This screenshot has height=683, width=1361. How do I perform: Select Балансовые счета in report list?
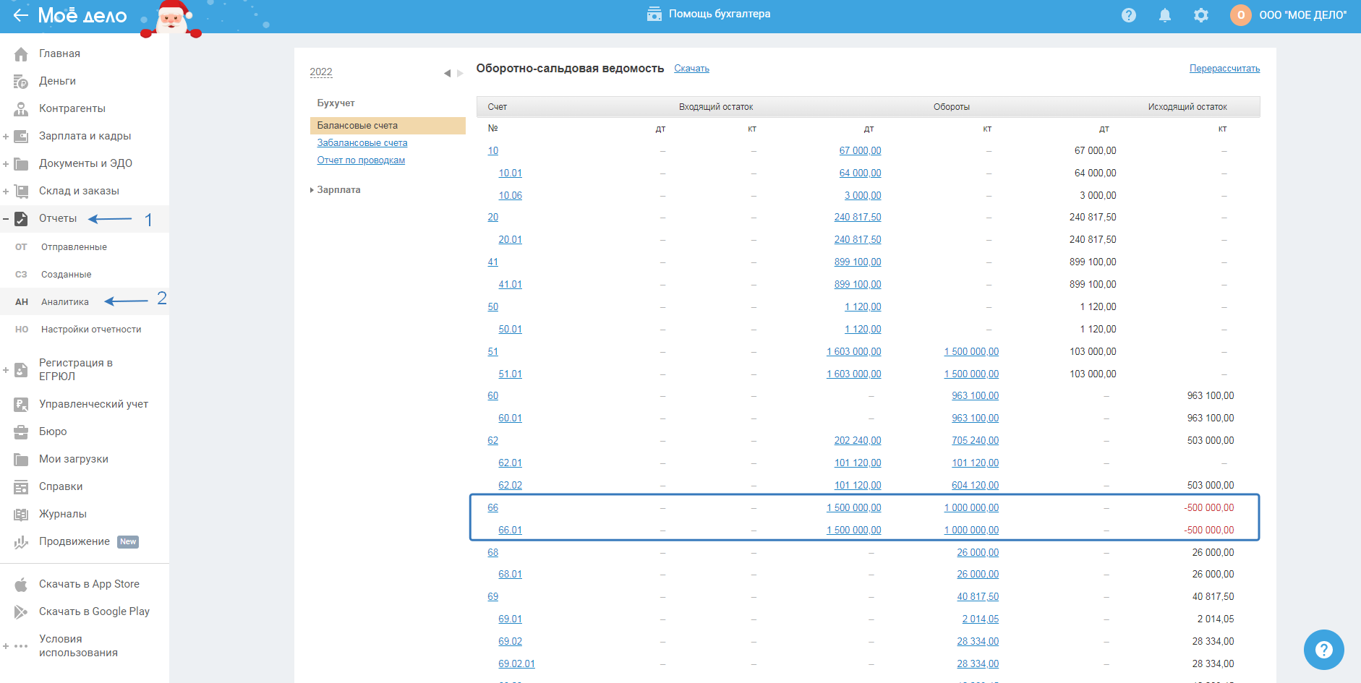click(x=357, y=126)
